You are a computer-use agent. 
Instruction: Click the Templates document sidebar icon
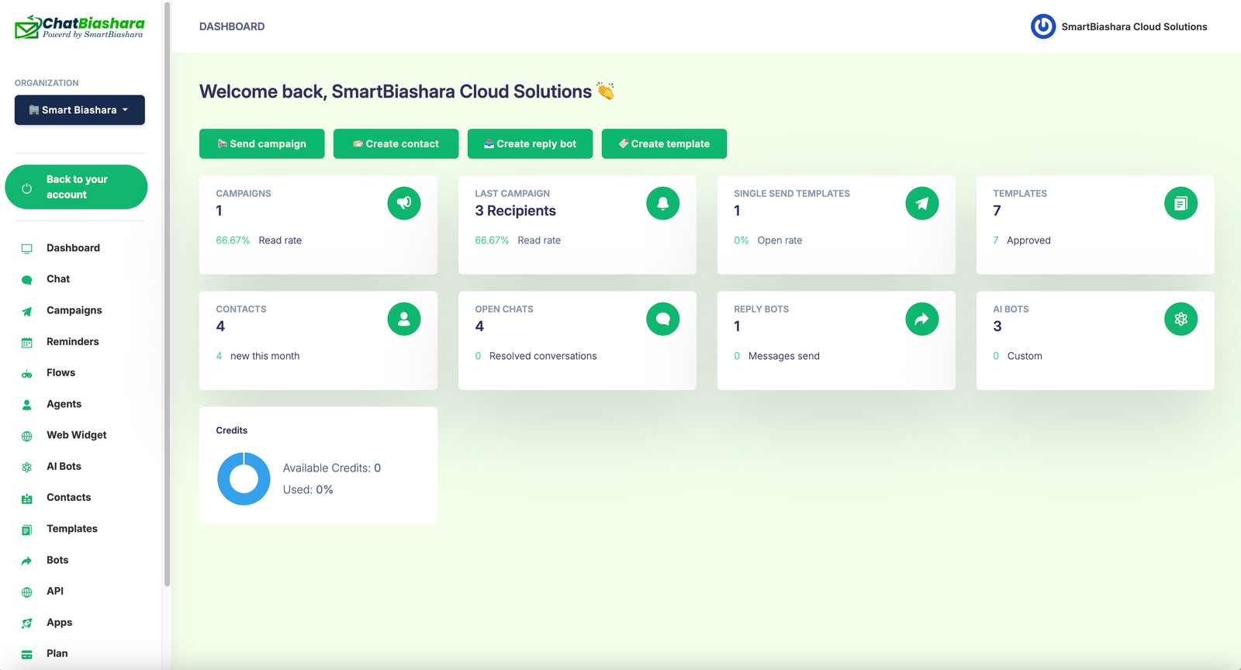[x=27, y=530]
